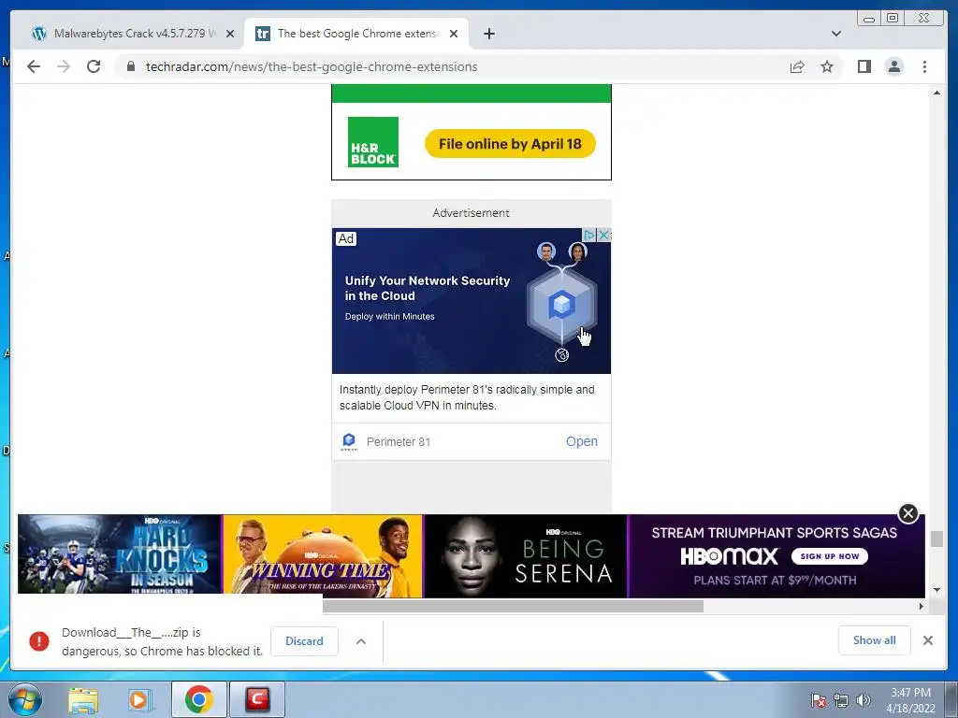This screenshot has height=718, width=958.
Task: Click File online by April 18 button
Action: click(510, 143)
